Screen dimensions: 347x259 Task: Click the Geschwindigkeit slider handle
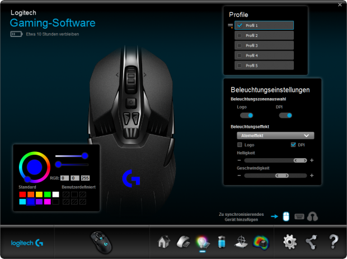(x=282, y=175)
